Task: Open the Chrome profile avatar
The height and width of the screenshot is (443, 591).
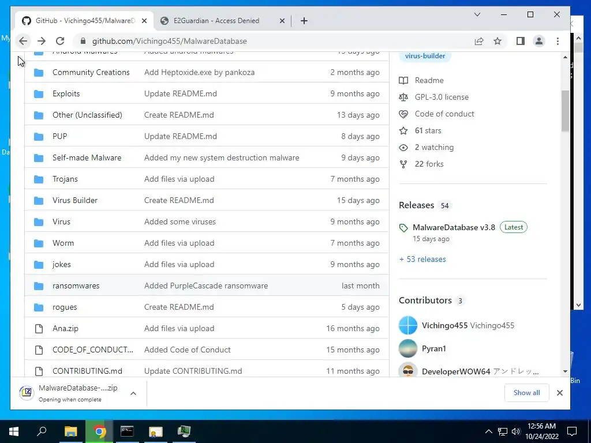Action: 539,41
